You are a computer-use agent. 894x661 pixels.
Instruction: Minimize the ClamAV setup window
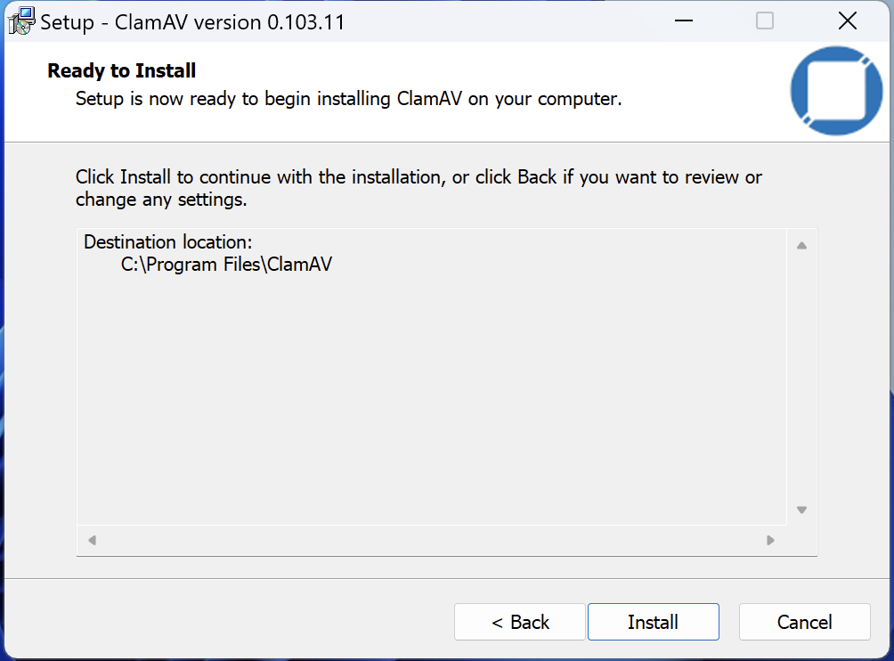(x=684, y=21)
